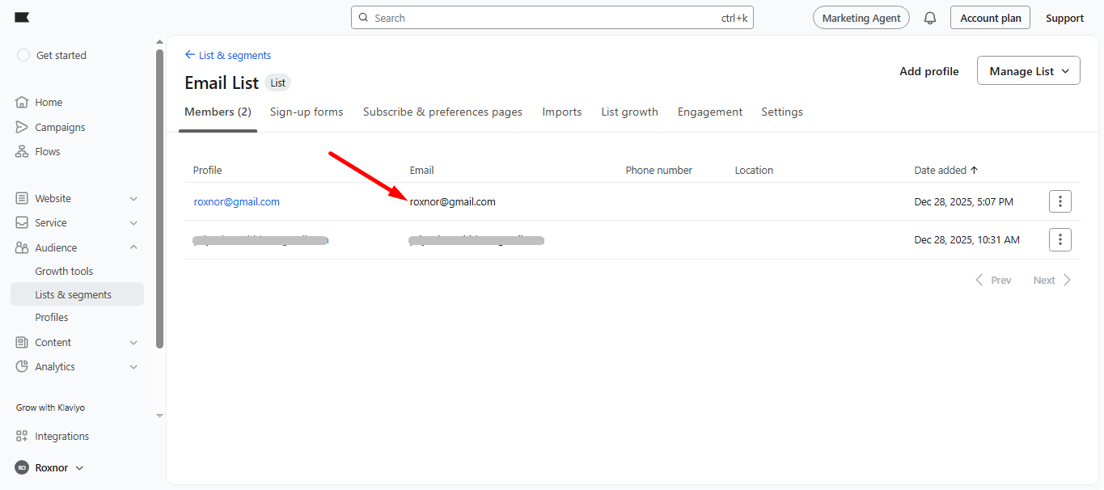Open Campaigns via its paper-plane icon
Image resolution: width=1104 pixels, height=490 pixels.
pos(22,128)
